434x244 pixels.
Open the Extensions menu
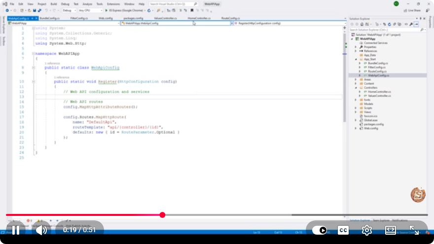pyautogui.click(x=113, y=4)
